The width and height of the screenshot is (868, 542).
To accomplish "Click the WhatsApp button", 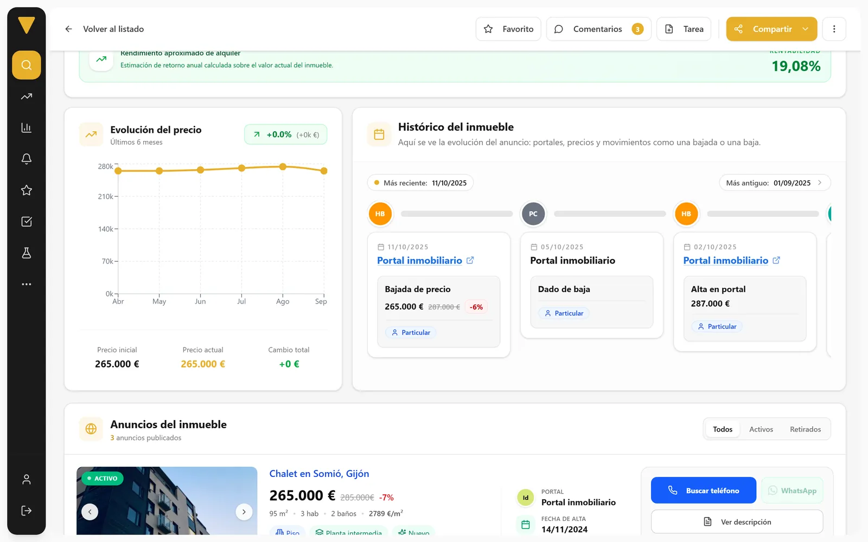I will click(792, 491).
